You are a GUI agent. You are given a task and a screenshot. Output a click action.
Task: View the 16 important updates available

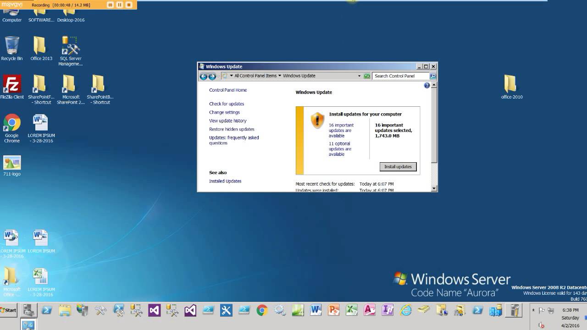[341, 131]
